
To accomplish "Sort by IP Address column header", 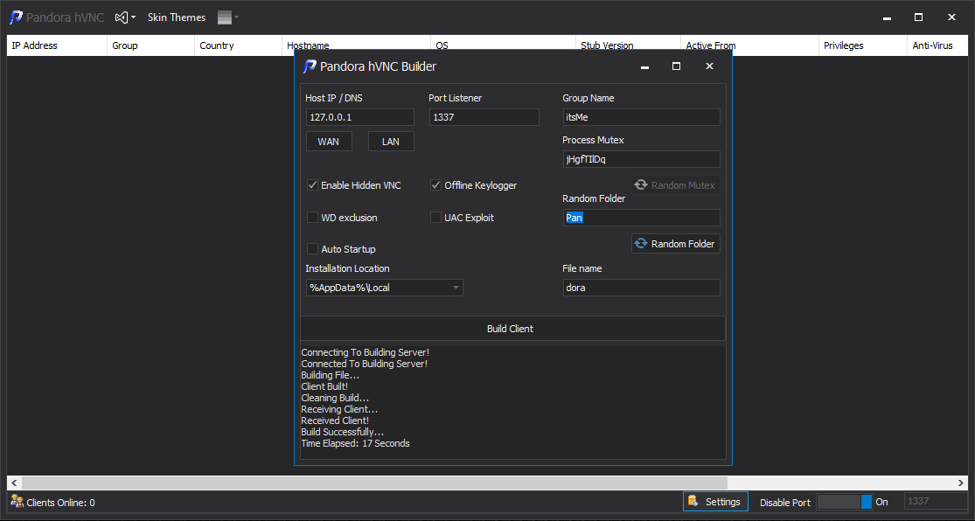I will click(x=57, y=45).
